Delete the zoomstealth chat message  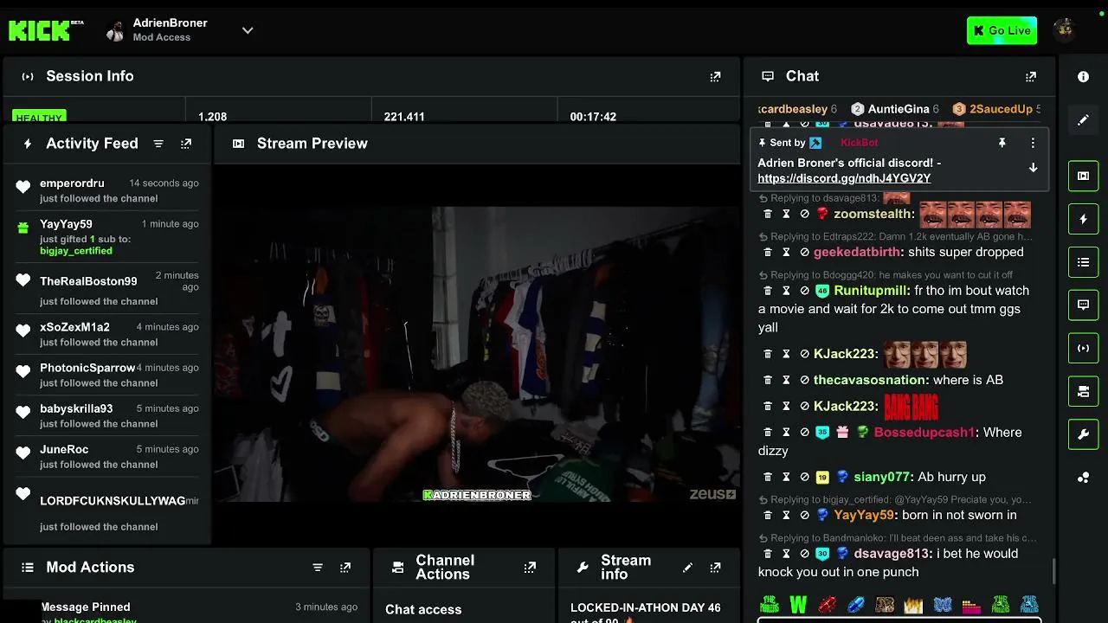click(x=768, y=214)
